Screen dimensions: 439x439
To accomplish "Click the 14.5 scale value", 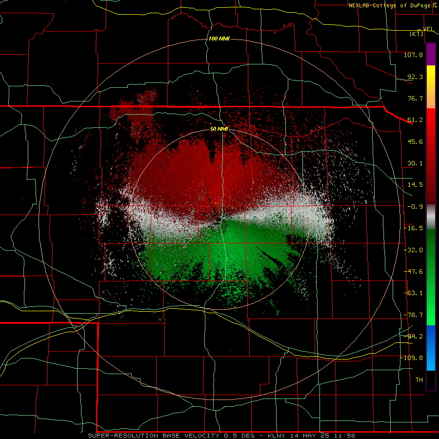I will [415, 185].
